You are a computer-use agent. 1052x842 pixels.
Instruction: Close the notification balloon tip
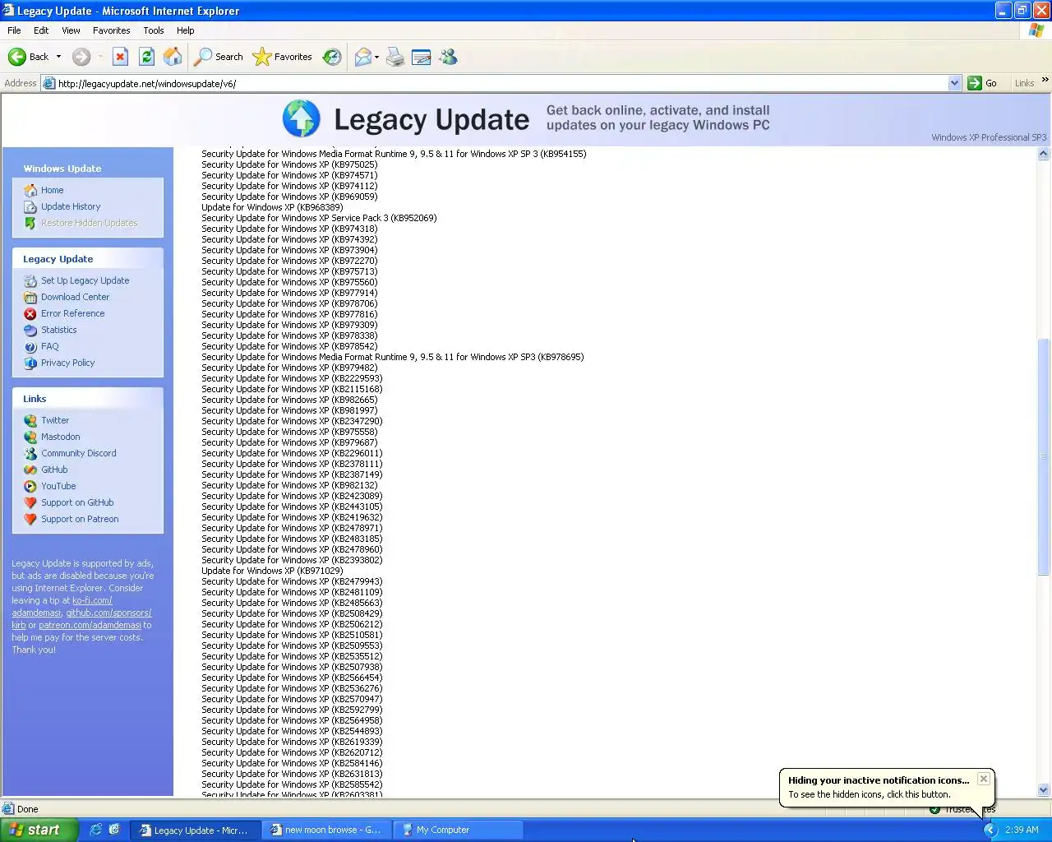click(x=983, y=779)
